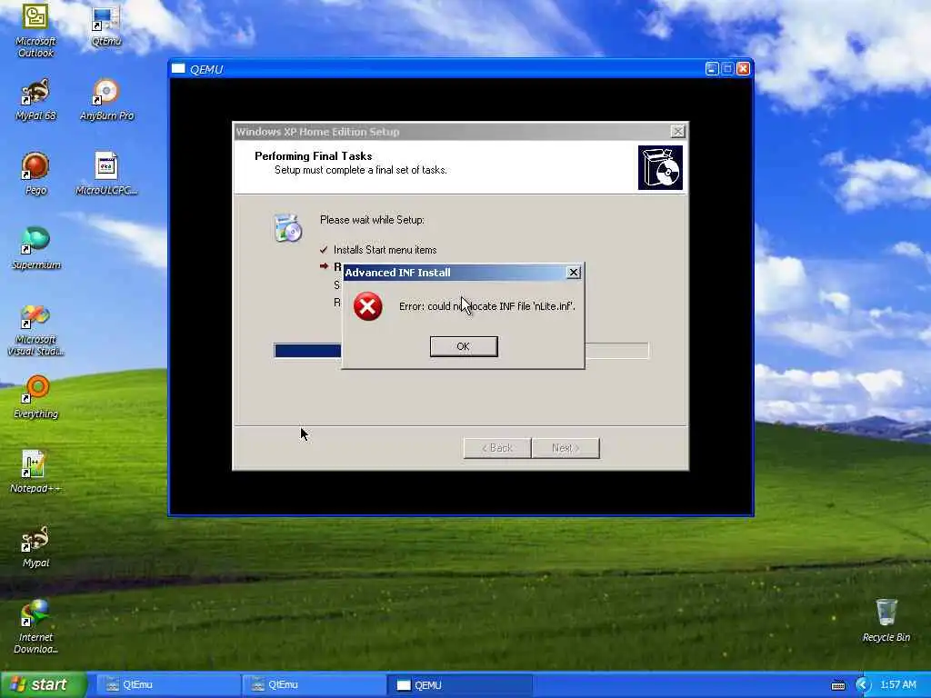Click the Everything search shortcut
The image size is (931, 698).
[x=35, y=397]
